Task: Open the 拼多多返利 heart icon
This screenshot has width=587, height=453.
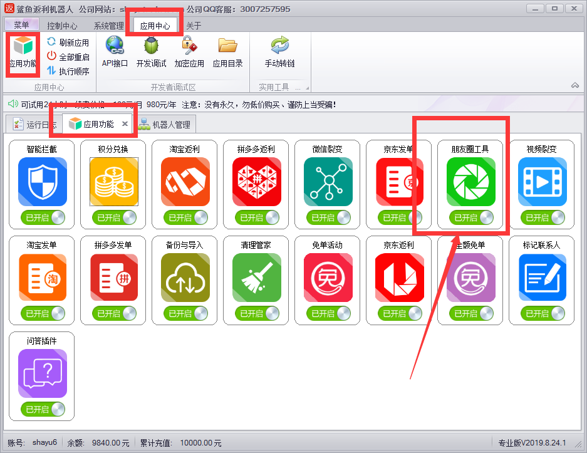Action: pyautogui.click(x=257, y=182)
